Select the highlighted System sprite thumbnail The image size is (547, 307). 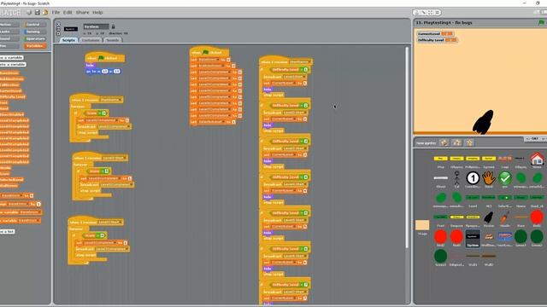(473, 239)
